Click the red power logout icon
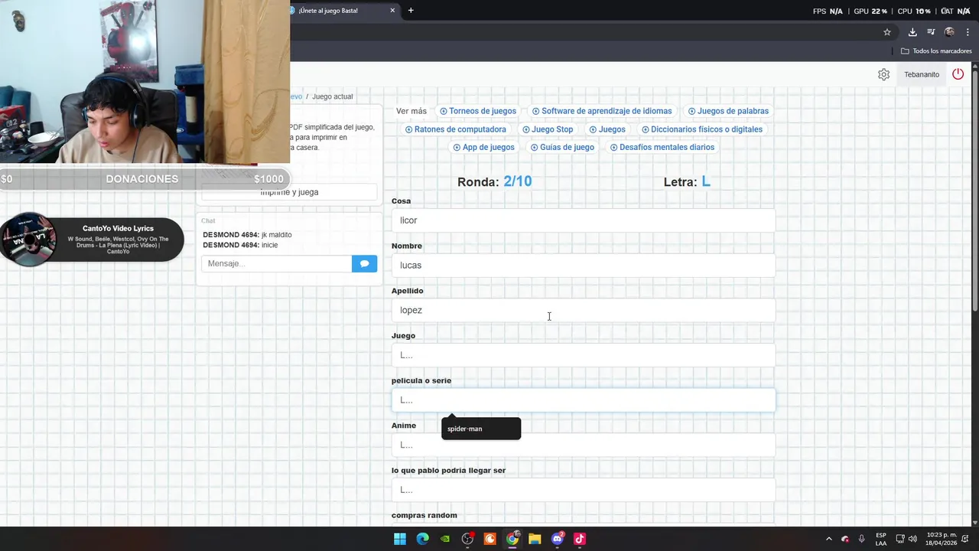The image size is (979, 551). click(x=958, y=74)
